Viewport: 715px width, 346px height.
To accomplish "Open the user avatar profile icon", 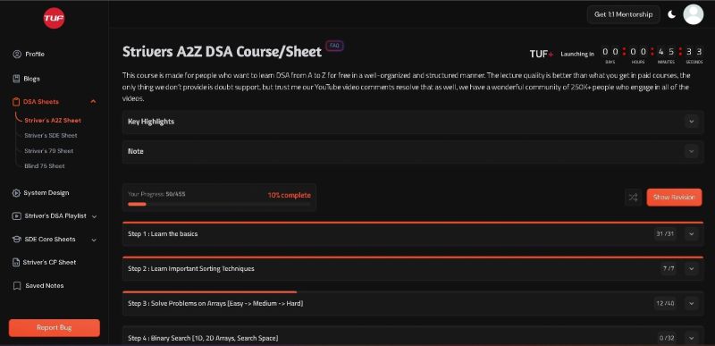I will 694,14.
